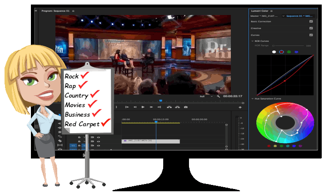Click the Go to In point button

coord(127,107)
